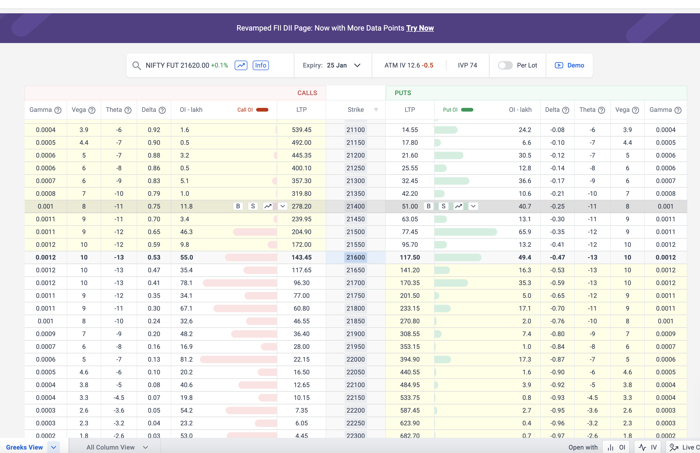Show help for puts Gamma column

pos(678,110)
